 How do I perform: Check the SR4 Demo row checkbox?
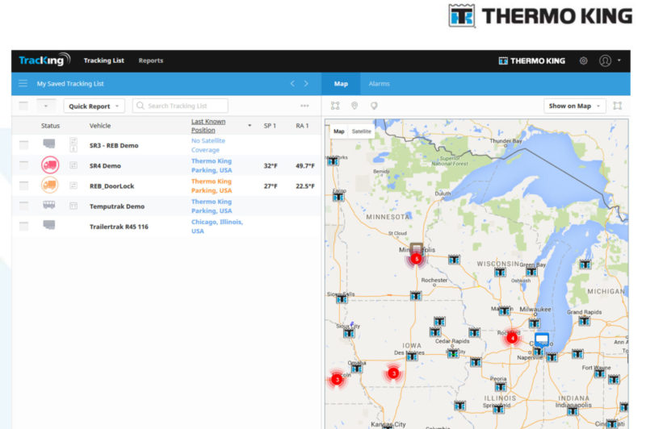(24, 165)
